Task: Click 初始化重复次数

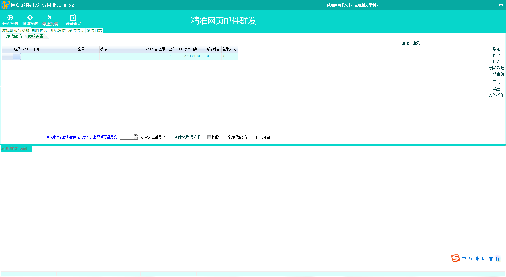Action: point(188,137)
